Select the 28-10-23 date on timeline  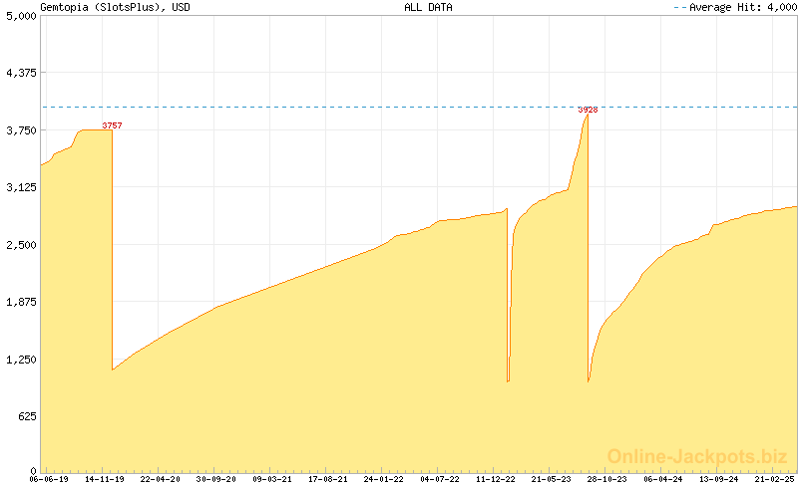click(x=607, y=479)
